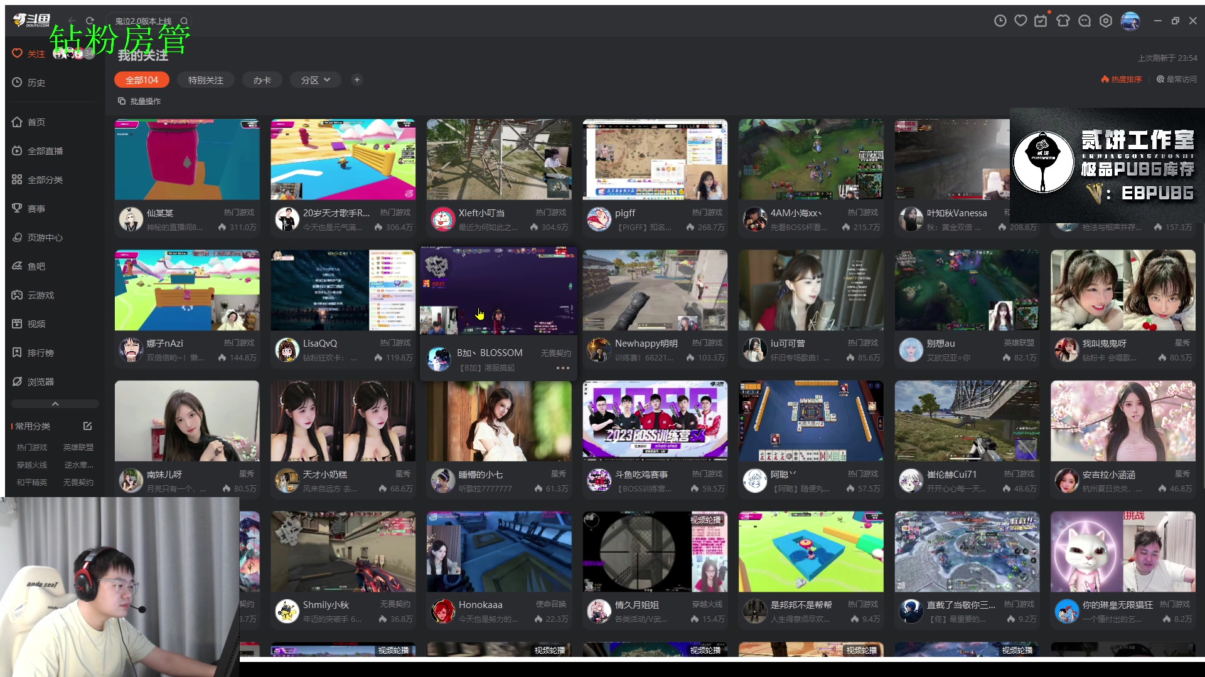Open the daily check-in calendar icon
Screen dimensions: 1205x677
tap(1041, 21)
